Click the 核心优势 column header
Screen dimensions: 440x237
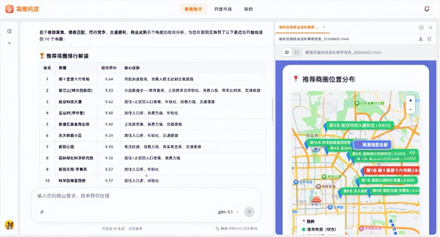pyautogui.click(x=132, y=68)
